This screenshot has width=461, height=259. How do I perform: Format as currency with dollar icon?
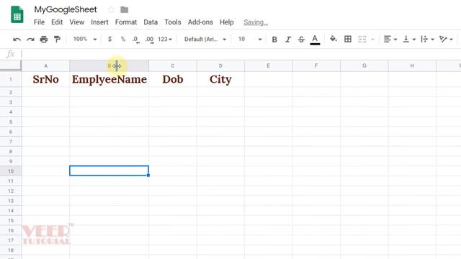pos(109,39)
